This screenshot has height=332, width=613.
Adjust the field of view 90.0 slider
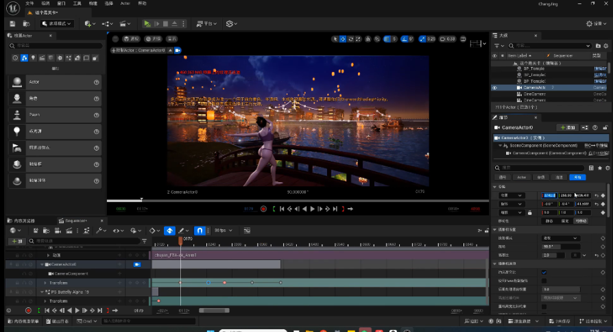(561, 246)
